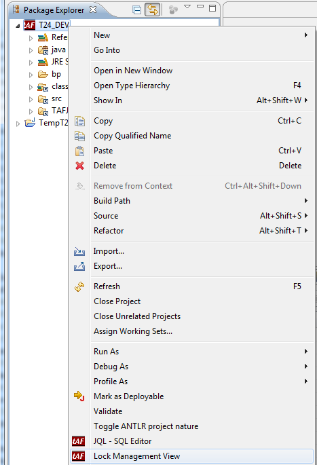Click the Refresh arrows icon
This screenshot has height=465, width=317.
pyautogui.click(x=79, y=286)
